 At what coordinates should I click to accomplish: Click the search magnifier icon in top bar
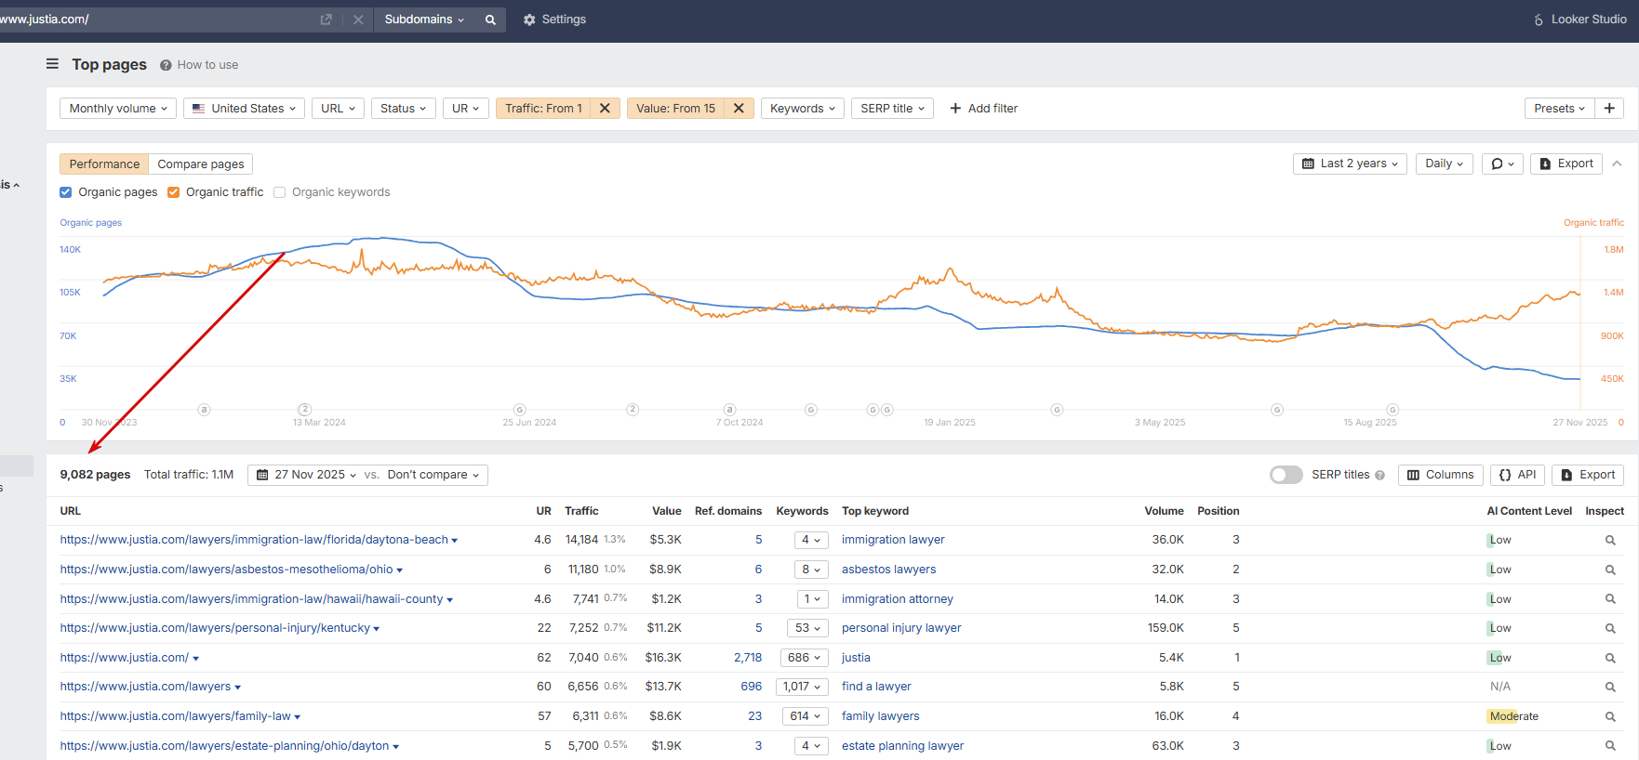coord(490,20)
